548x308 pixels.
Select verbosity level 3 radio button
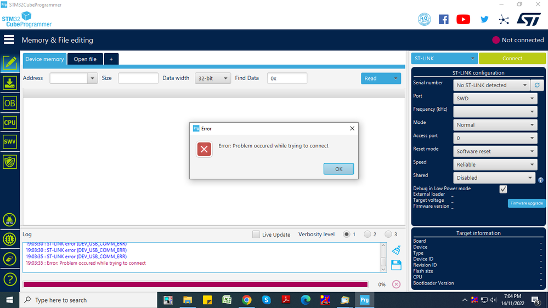point(388,235)
